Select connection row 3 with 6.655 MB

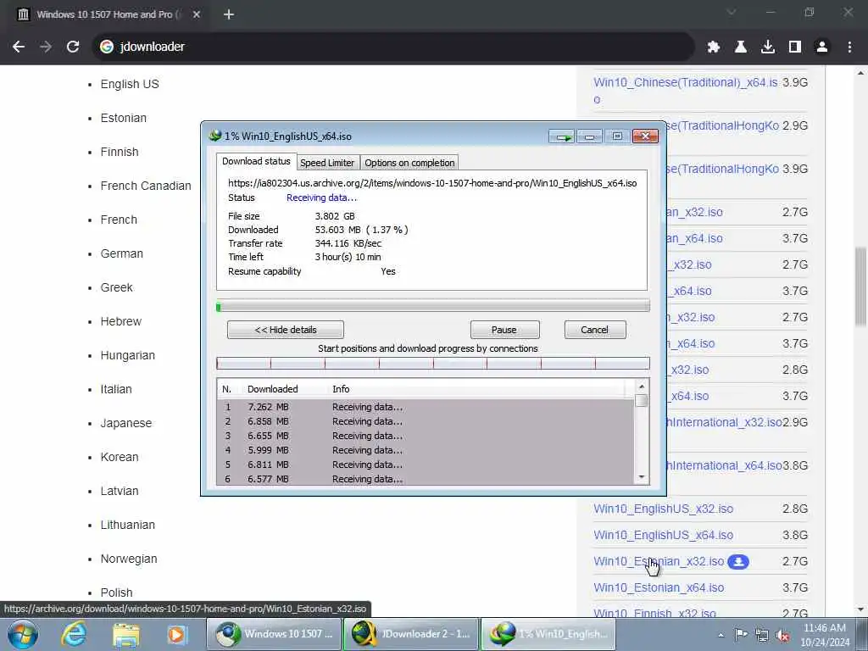pos(426,436)
